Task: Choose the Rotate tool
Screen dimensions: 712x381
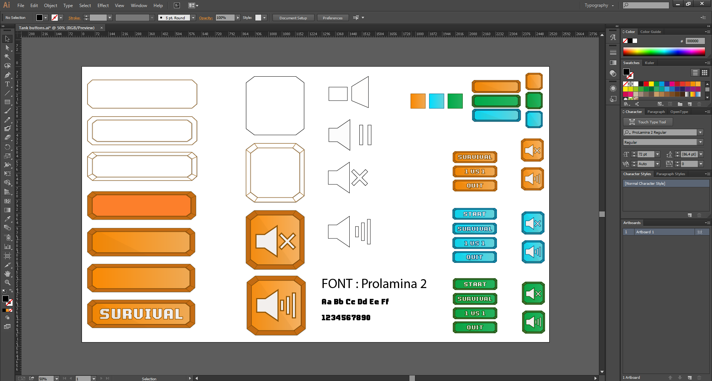Action: click(7, 147)
